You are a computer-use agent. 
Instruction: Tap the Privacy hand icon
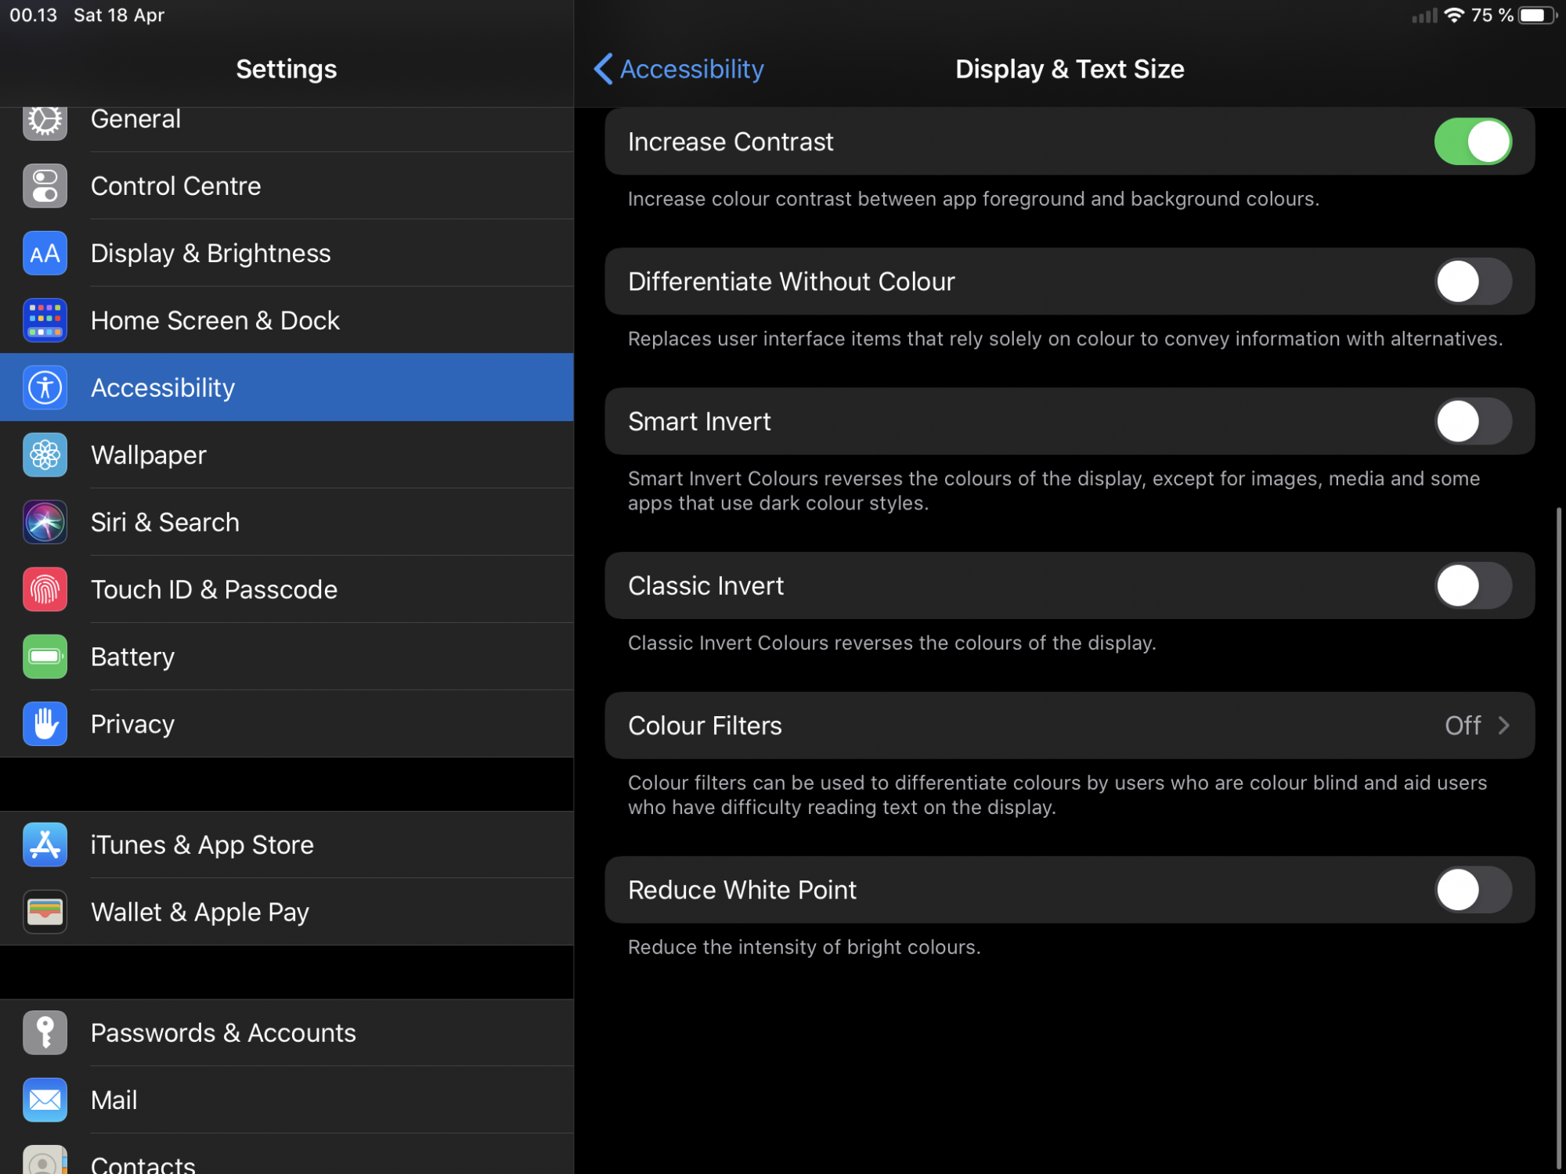tap(45, 725)
